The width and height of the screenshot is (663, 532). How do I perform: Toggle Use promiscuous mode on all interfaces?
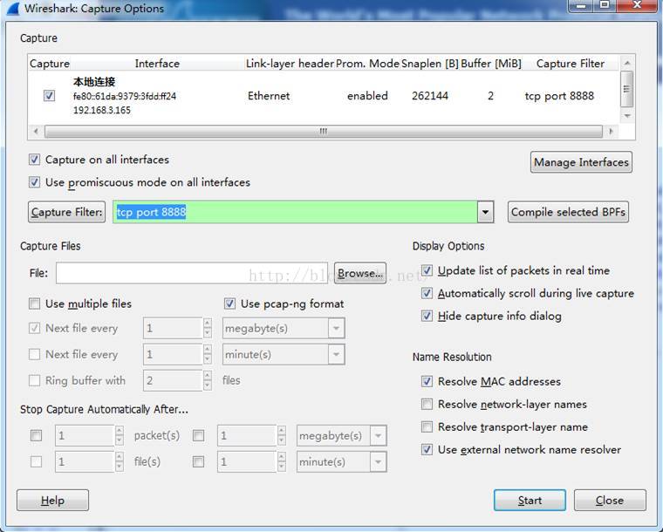(34, 182)
